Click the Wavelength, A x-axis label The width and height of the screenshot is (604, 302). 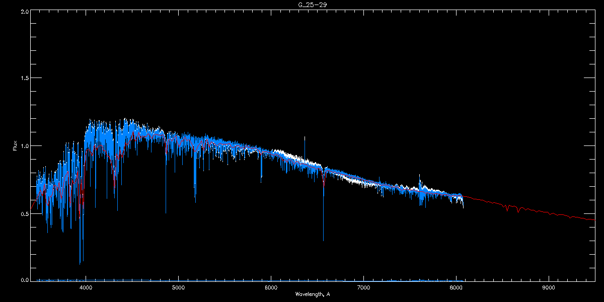312,294
